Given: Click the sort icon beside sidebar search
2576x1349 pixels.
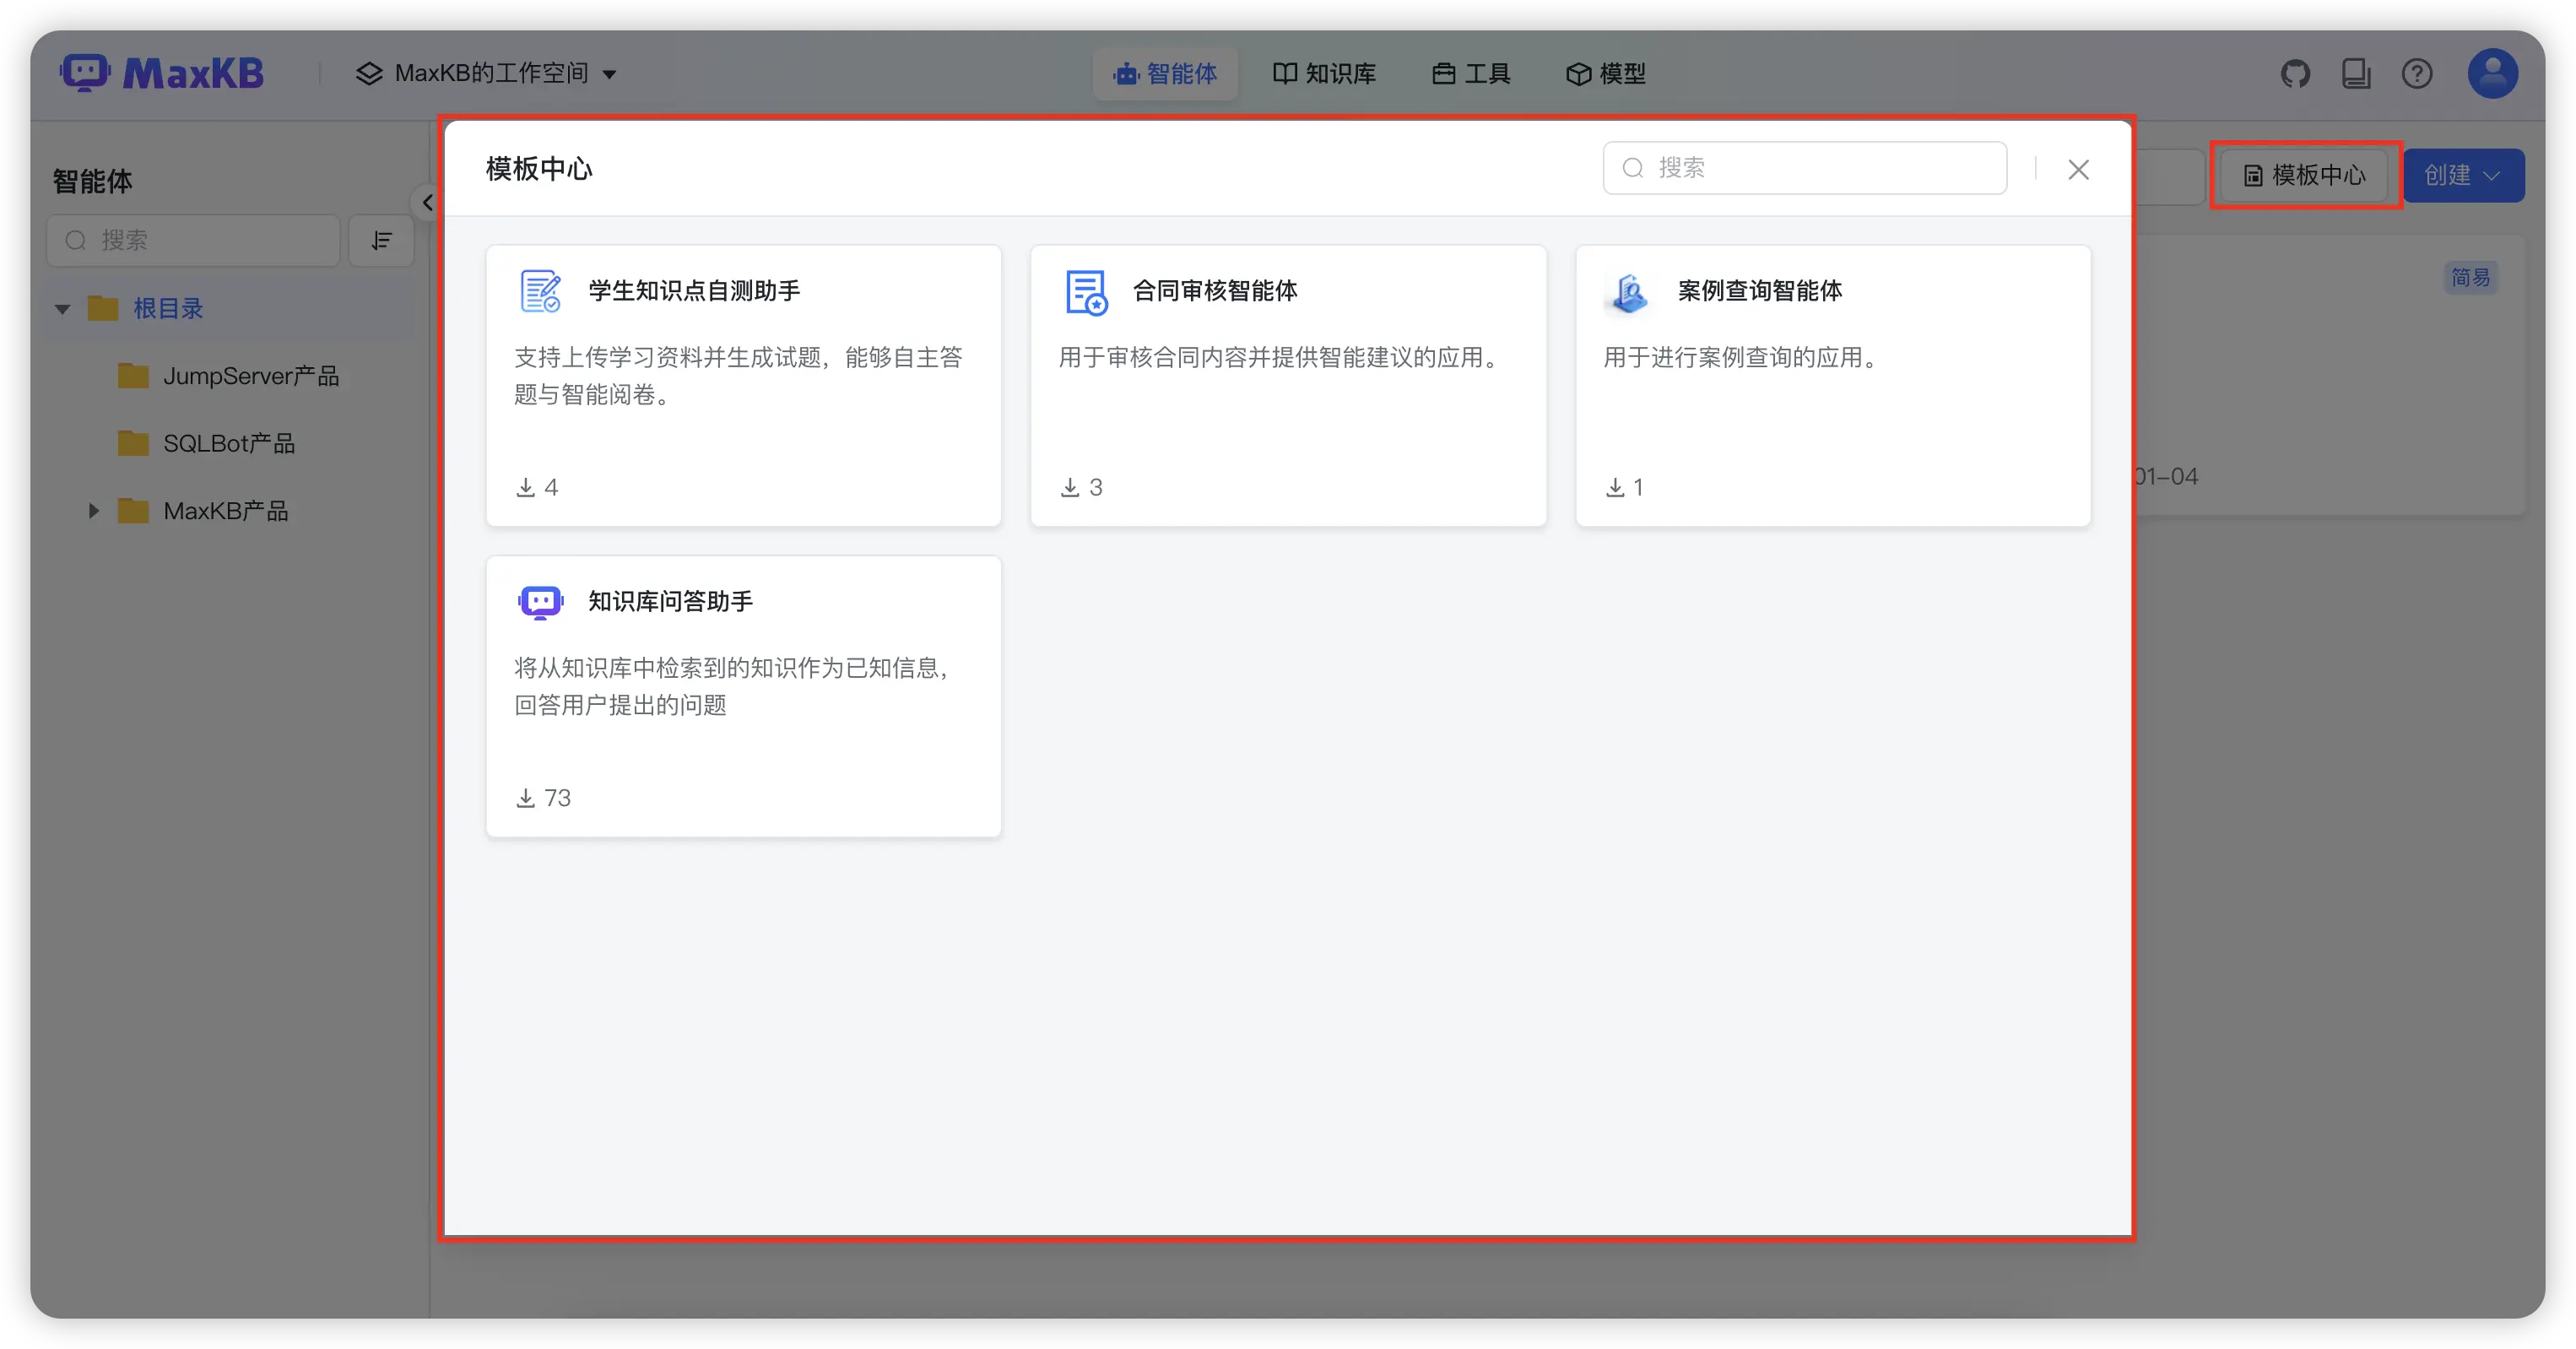Looking at the screenshot, I should pyautogui.click(x=381, y=241).
